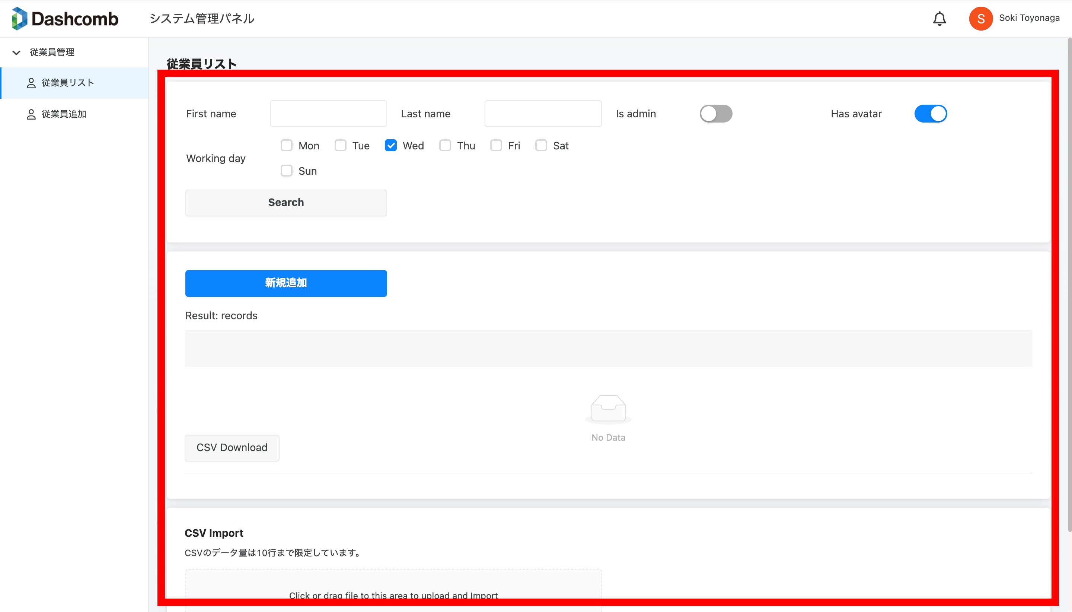
Task: Collapse the 従業員管理 sidebar group
Action: coord(16,53)
